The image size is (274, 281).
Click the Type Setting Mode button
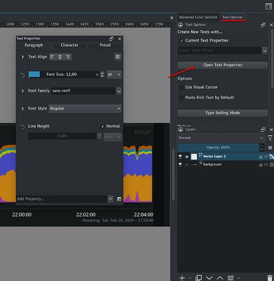coord(223,113)
